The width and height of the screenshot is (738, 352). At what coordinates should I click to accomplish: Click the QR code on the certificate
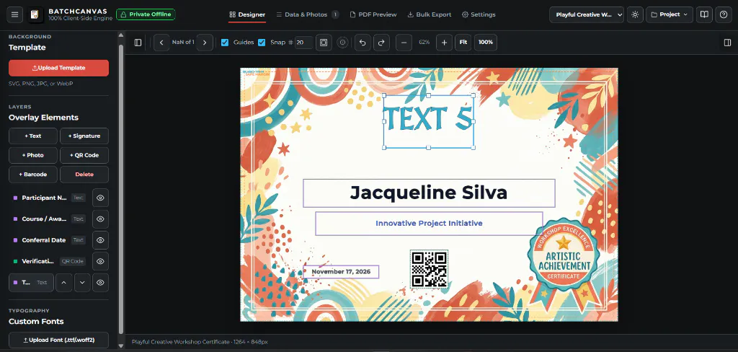[x=429, y=269]
